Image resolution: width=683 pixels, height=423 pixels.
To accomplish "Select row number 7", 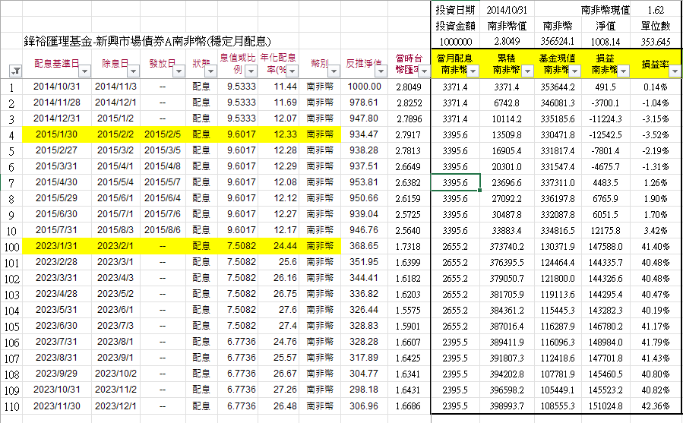I will coord(11,183).
